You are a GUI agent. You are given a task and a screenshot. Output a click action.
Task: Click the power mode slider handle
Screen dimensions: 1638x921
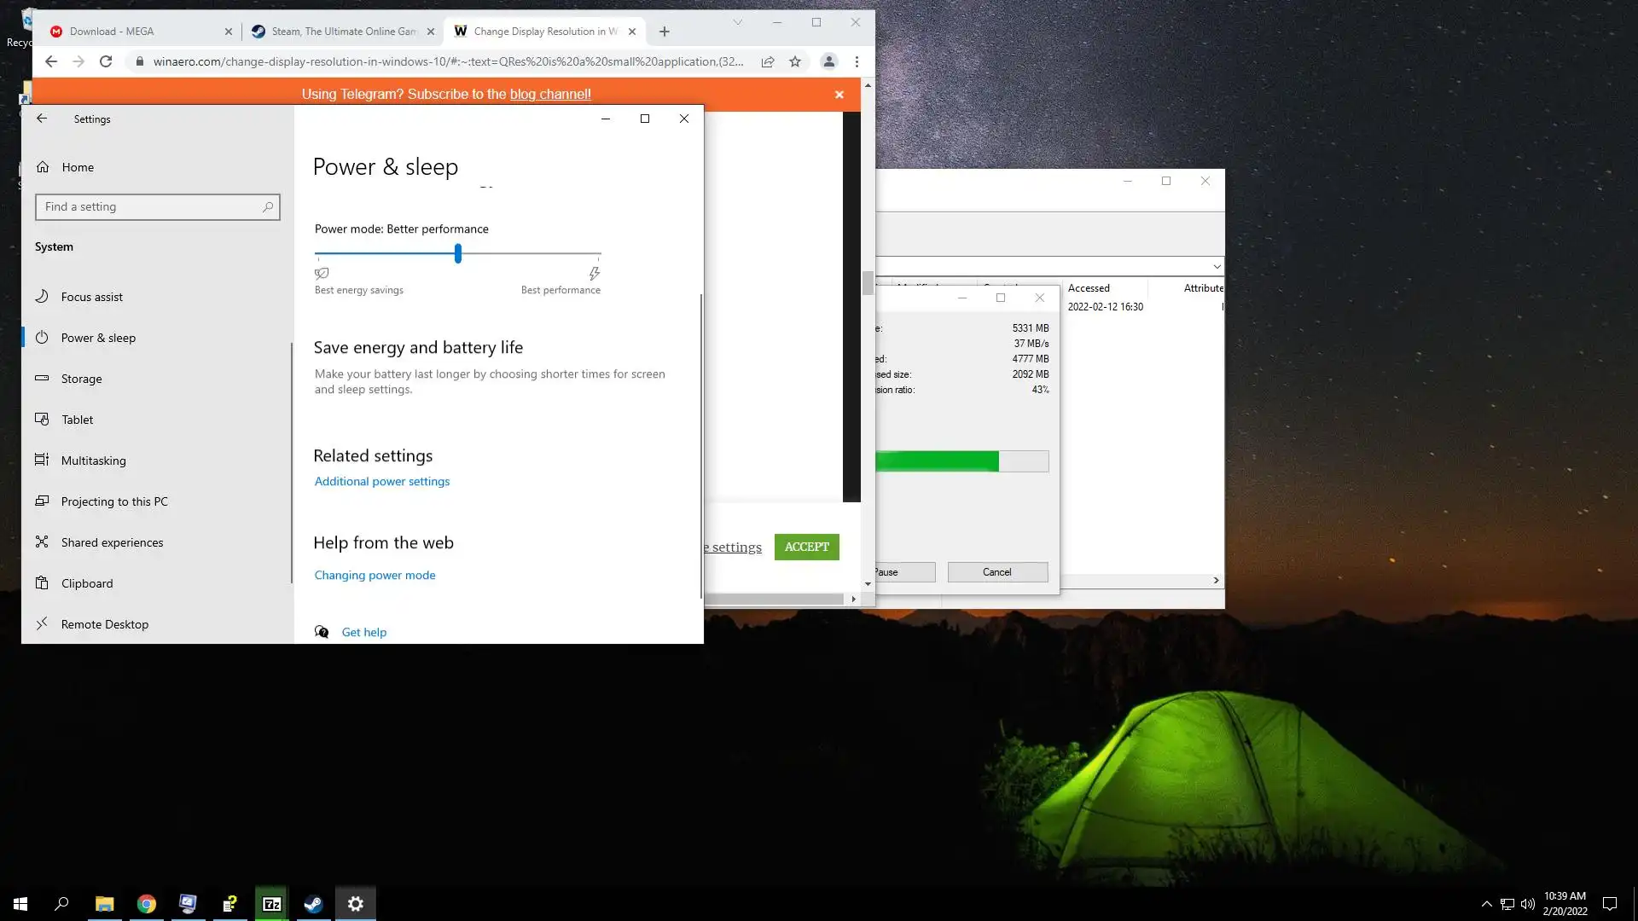[x=458, y=253]
